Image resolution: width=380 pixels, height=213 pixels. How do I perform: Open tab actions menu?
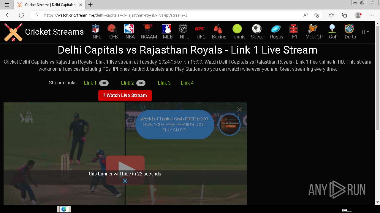[x=7, y=5]
